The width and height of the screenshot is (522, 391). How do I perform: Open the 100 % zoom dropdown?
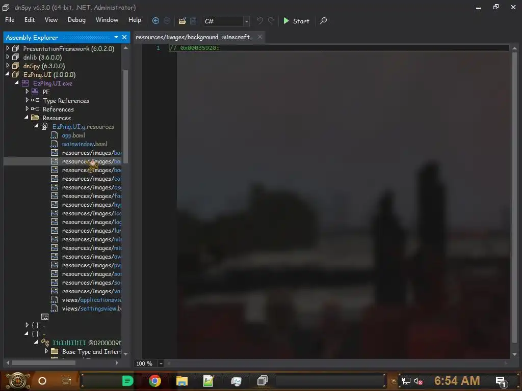click(x=161, y=364)
